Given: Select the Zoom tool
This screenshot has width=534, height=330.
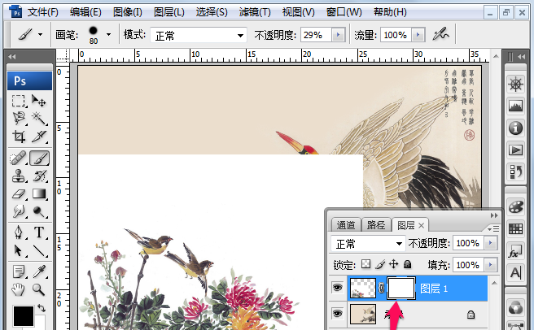Looking at the screenshot, I should [39, 289].
